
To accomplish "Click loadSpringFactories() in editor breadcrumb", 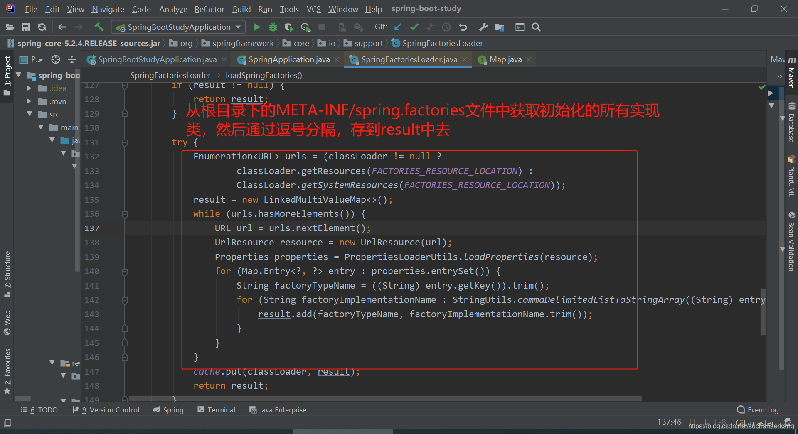I will (264, 76).
